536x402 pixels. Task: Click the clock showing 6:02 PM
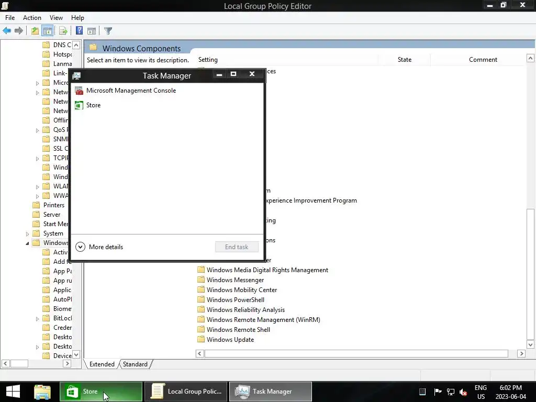(511, 392)
